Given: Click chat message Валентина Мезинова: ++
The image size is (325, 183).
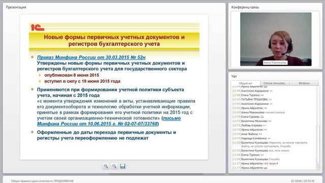Looking at the screenshot, I should [x=252, y=121].
